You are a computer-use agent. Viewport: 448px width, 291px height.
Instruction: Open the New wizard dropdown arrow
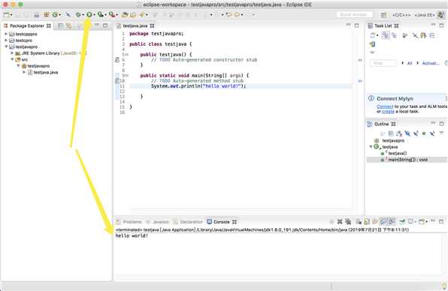click(x=11, y=15)
